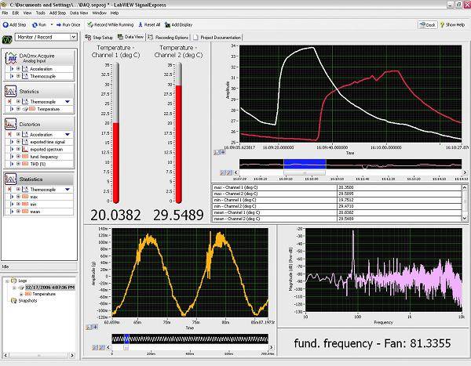Viewport: 471px width, 366px height.
Task: Click the Distortion step icon
Action: (11, 125)
